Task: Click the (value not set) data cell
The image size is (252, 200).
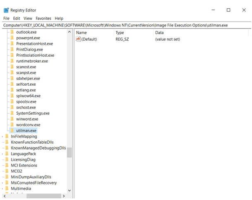Action: [x=168, y=39]
